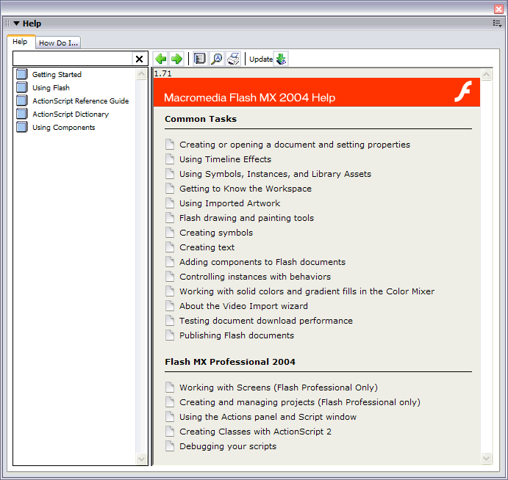The height and width of the screenshot is (480, 508).
Task: Expand Getting Started book label
Action: point(57,74)
